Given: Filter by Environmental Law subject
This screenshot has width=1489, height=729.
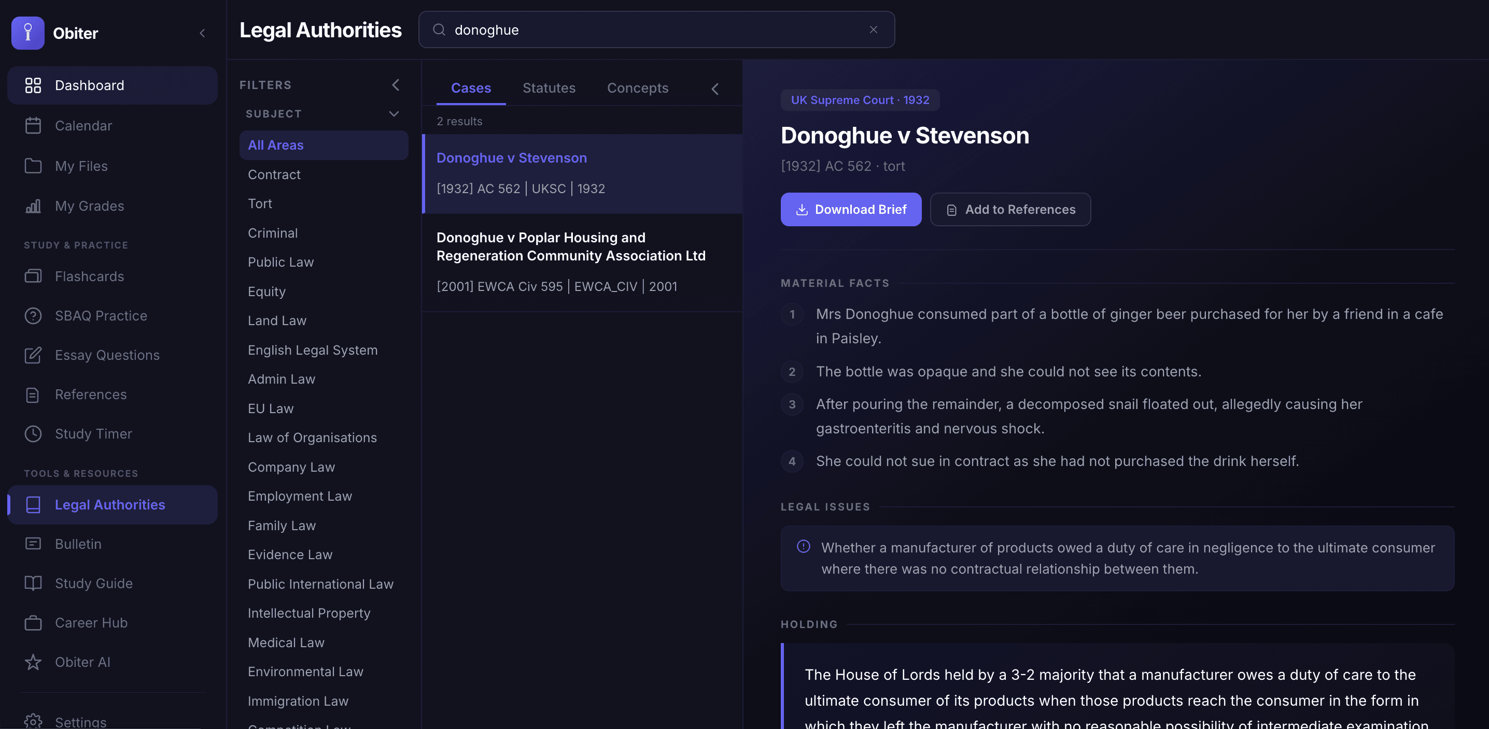Looking at the screenshot, I should point(324,672).
